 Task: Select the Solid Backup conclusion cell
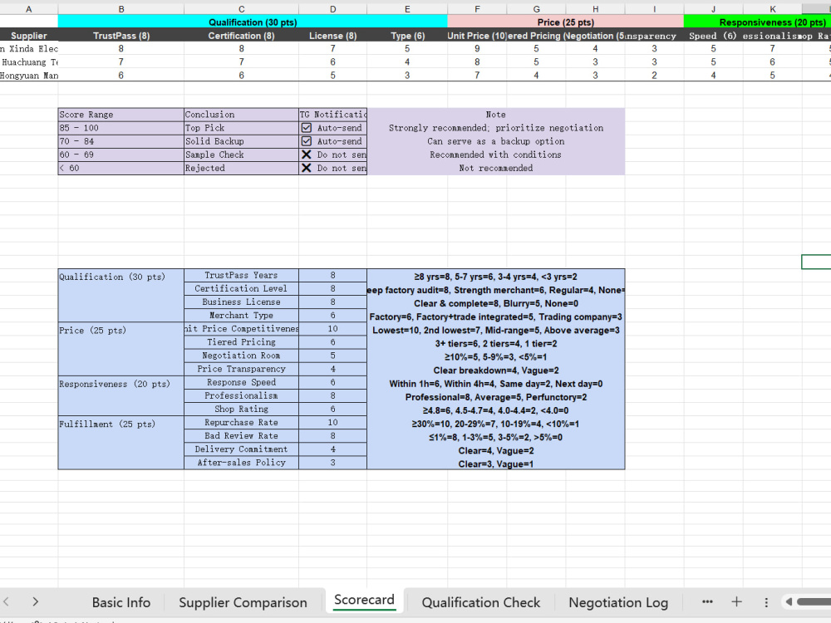coord(242,141)
